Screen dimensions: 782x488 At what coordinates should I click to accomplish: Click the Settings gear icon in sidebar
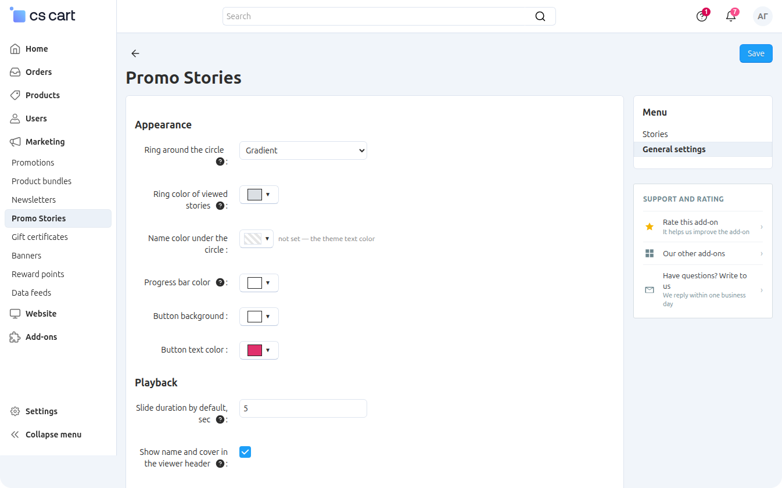point(16,411)
